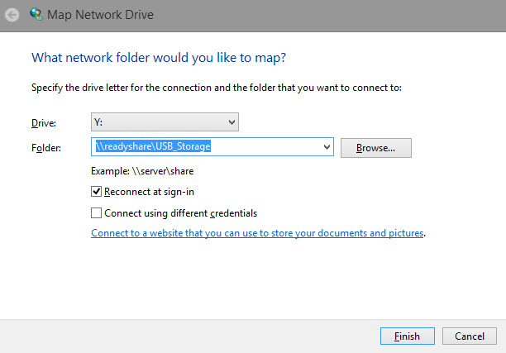506x353 pixels.
Task: Click the Map Network Drive globe icon
Action: pyautogui.click(x=36, y=14)
